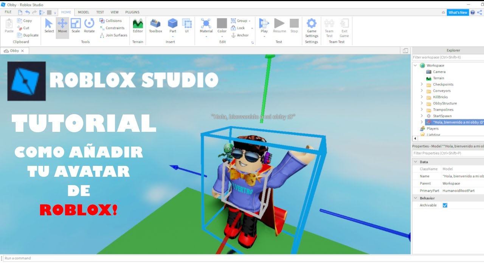Open the Terrain Editor
The image size is (484, 272).
pos(138,26)
